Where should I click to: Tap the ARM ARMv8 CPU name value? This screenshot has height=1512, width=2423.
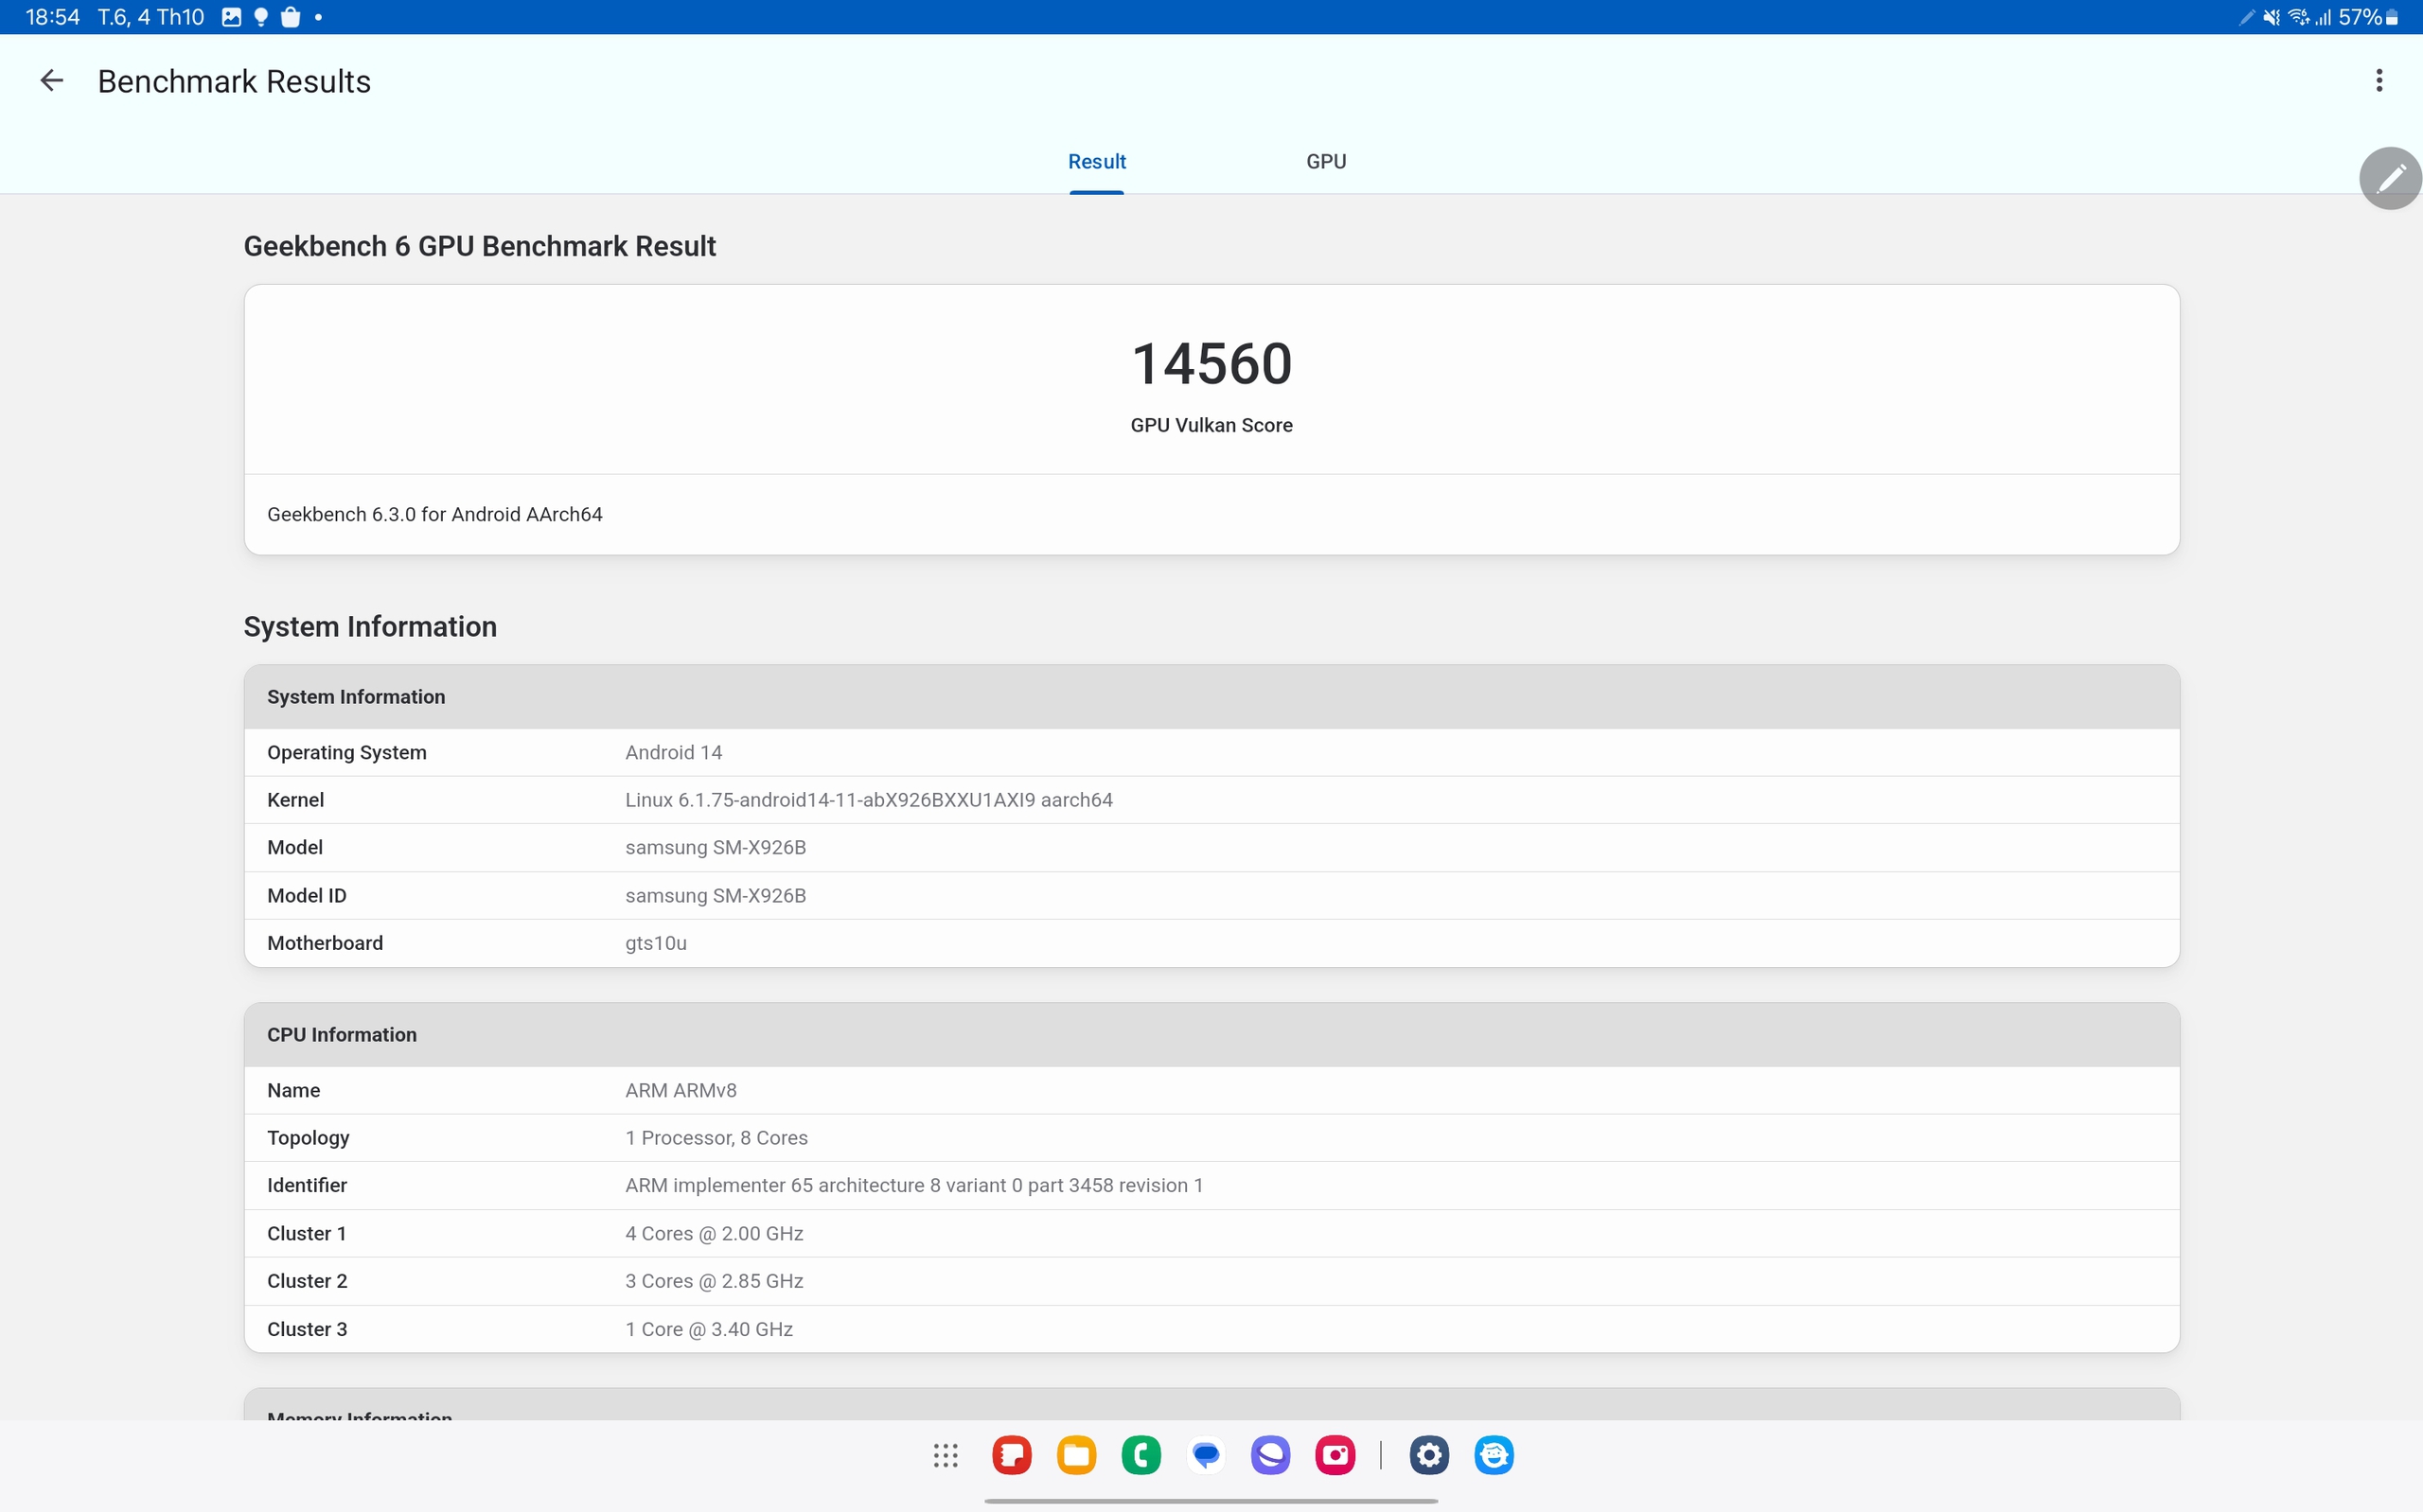[x=680, y=1090]
